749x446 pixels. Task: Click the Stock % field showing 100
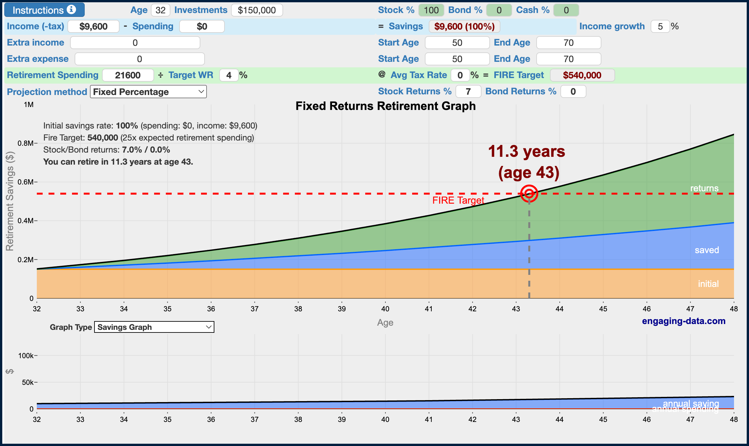click(431, 10)
